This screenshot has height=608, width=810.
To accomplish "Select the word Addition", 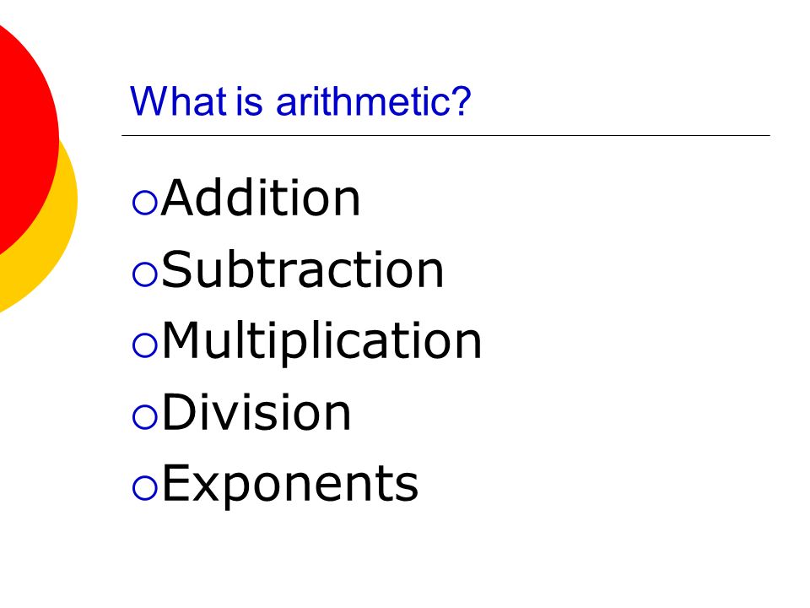I will 261,197.
